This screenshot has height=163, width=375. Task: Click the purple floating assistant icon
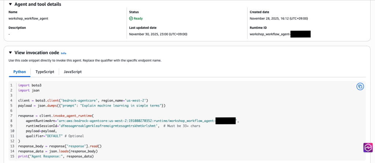pyautogui.click(x=368, y=147)
